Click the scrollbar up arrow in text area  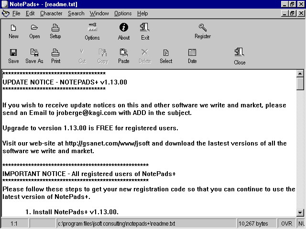coord(300,73)
